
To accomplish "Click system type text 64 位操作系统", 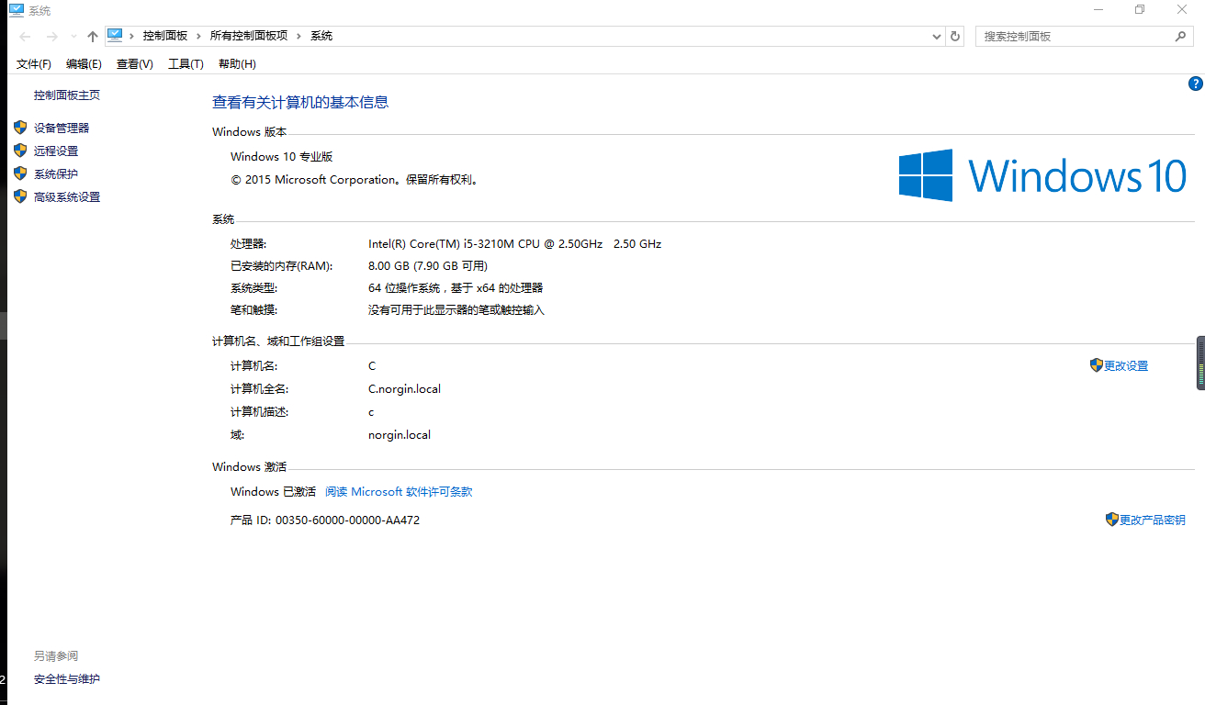I will click(456, 288).
